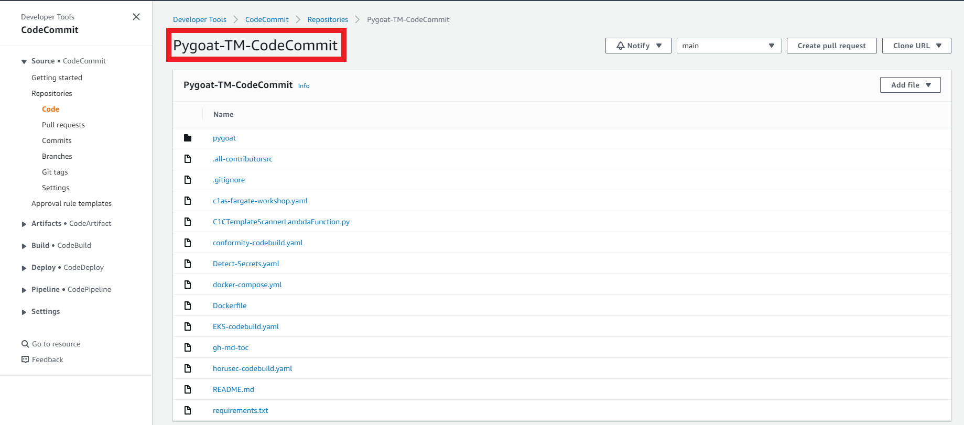Click file icon next to Detect-Secrets.yaml
The width and height of the screenshot is (964, 425).
[188, 264]
